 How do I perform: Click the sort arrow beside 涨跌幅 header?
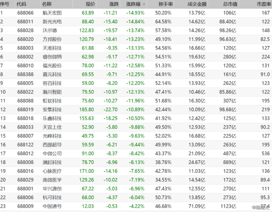(144, 4)
